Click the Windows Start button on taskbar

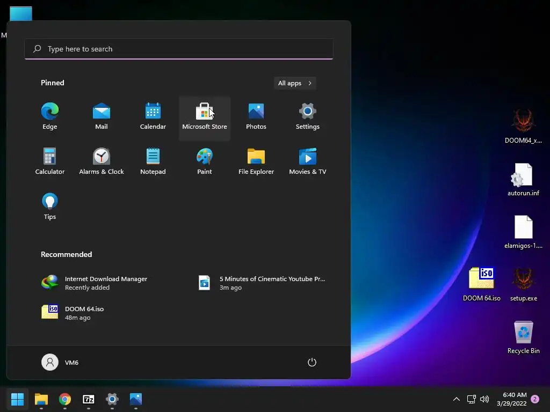click(x=17, y=399)
